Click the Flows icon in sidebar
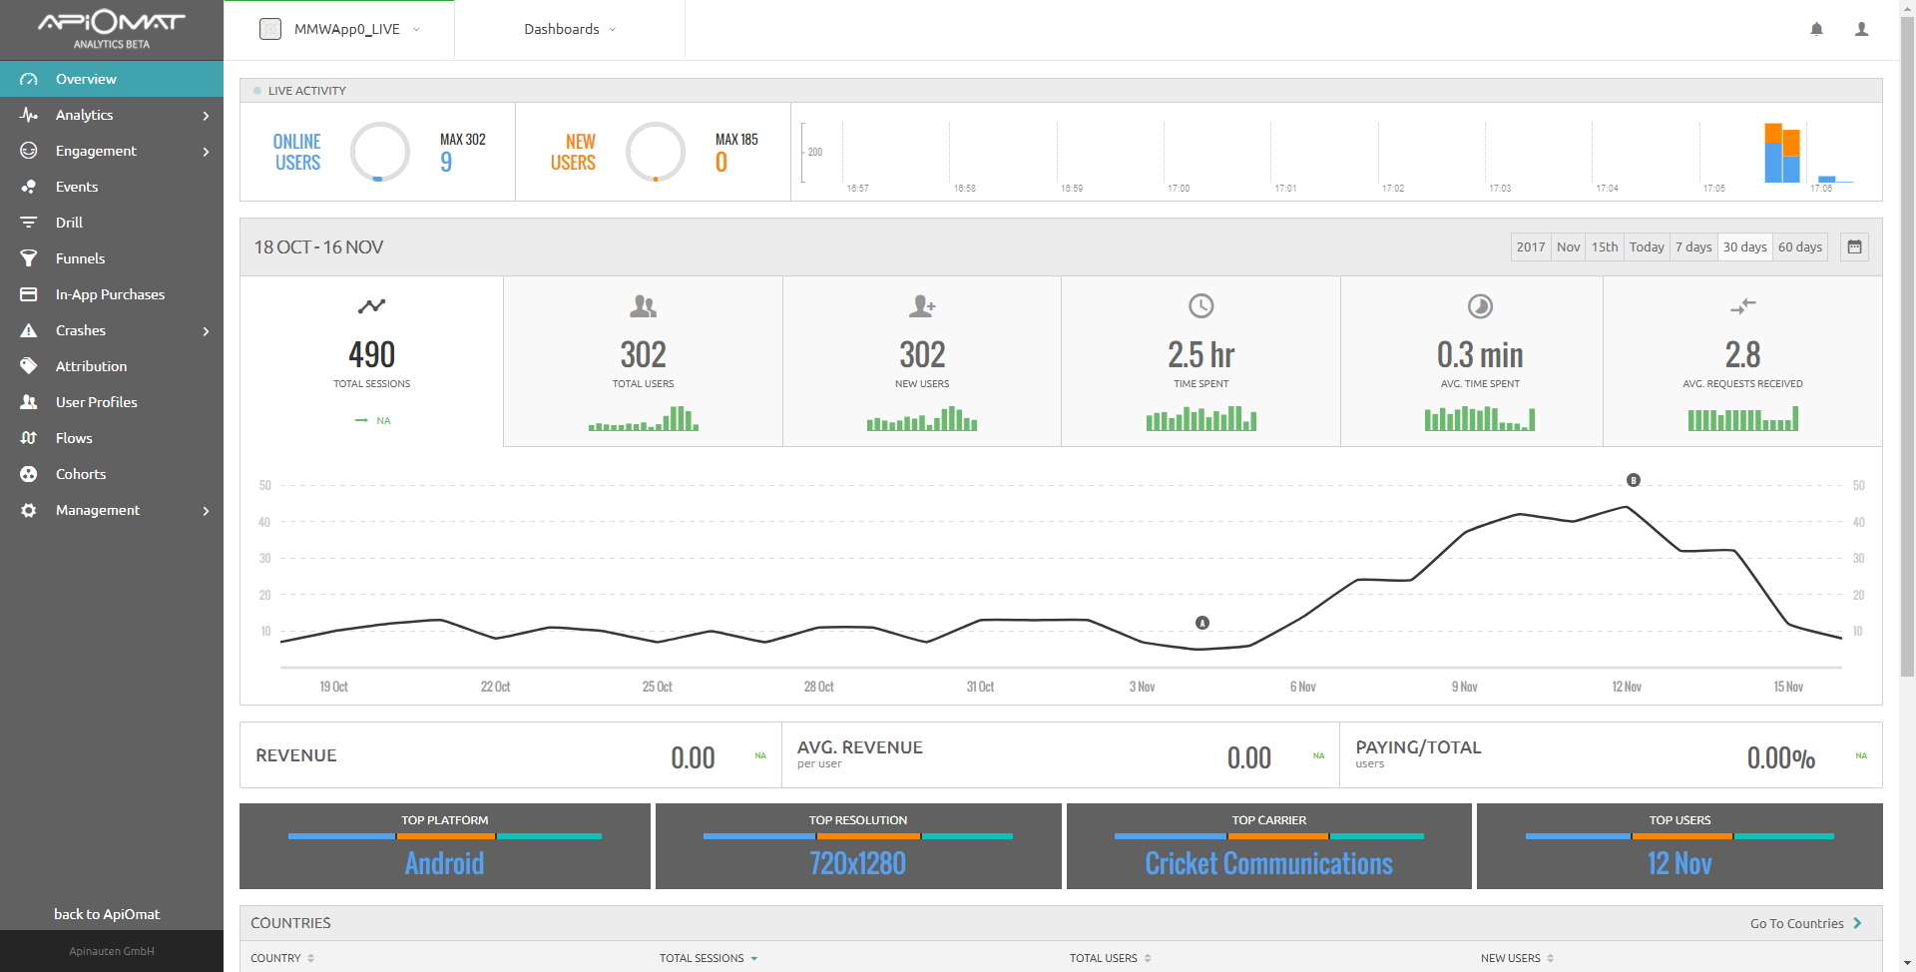Screen dimensions: 1916x972 point(29,438)
